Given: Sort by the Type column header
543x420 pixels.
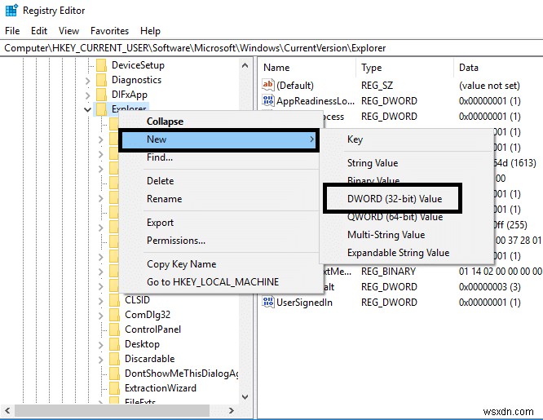Looking at the screenshot, I should pos(405,68).
